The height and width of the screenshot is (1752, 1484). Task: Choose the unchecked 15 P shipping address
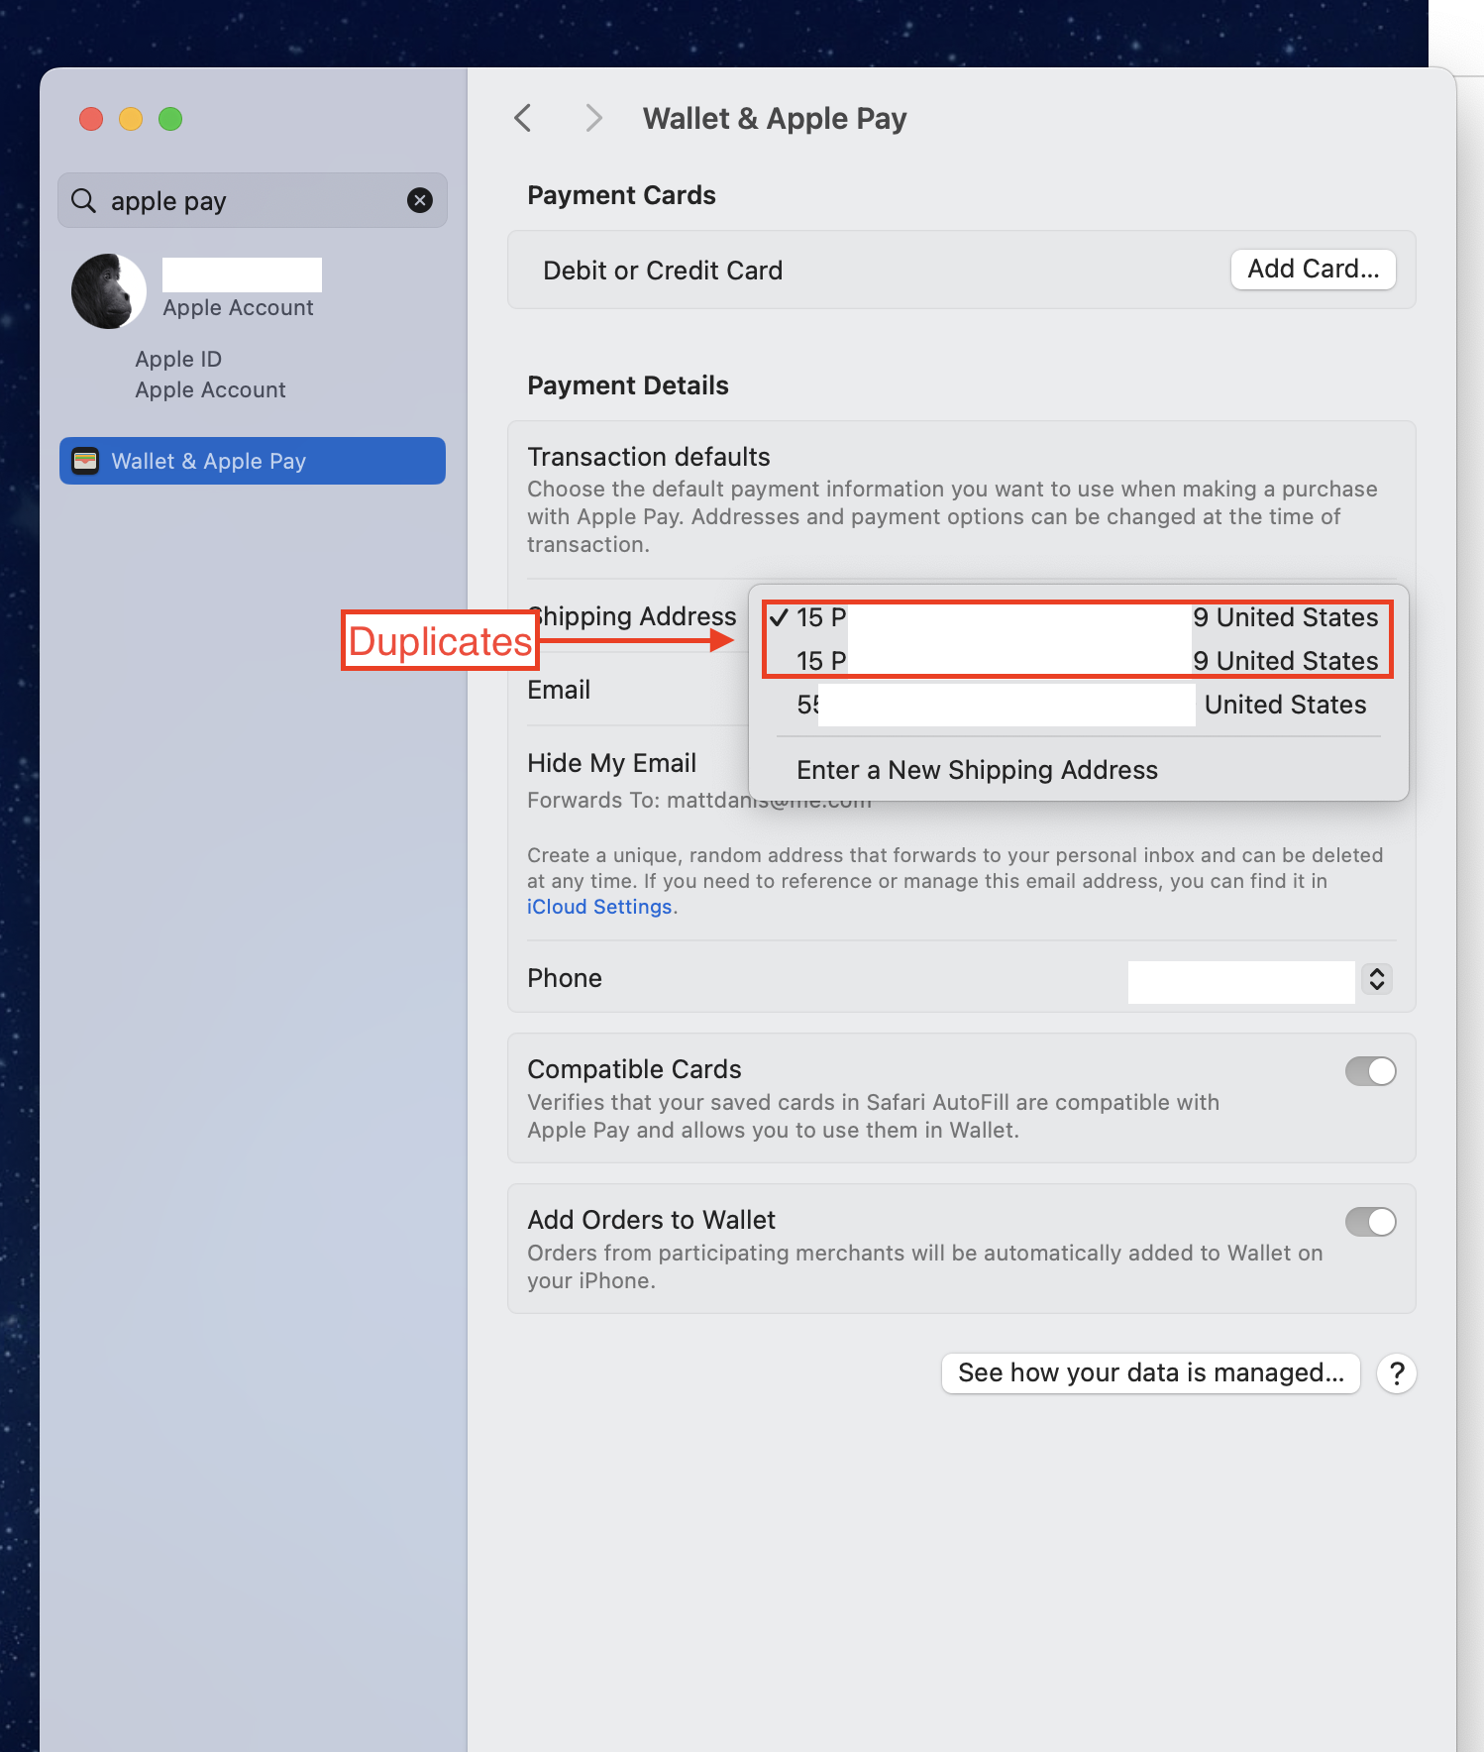1078,661
